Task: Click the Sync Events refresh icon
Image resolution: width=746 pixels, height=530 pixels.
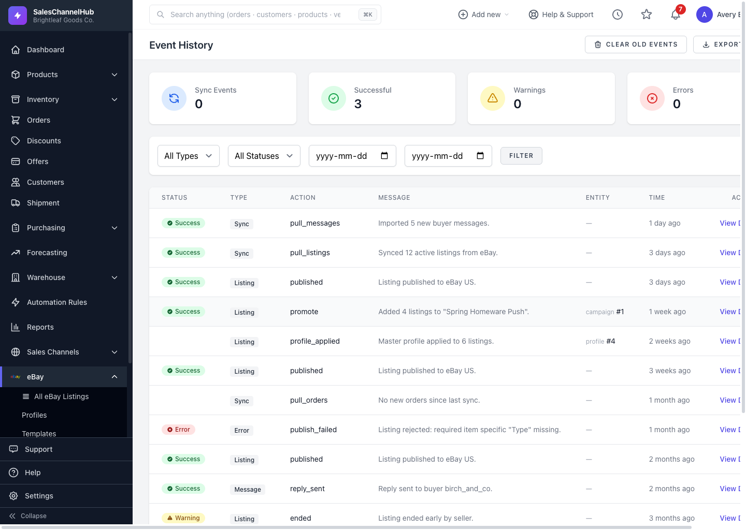Action: (174, 98)
